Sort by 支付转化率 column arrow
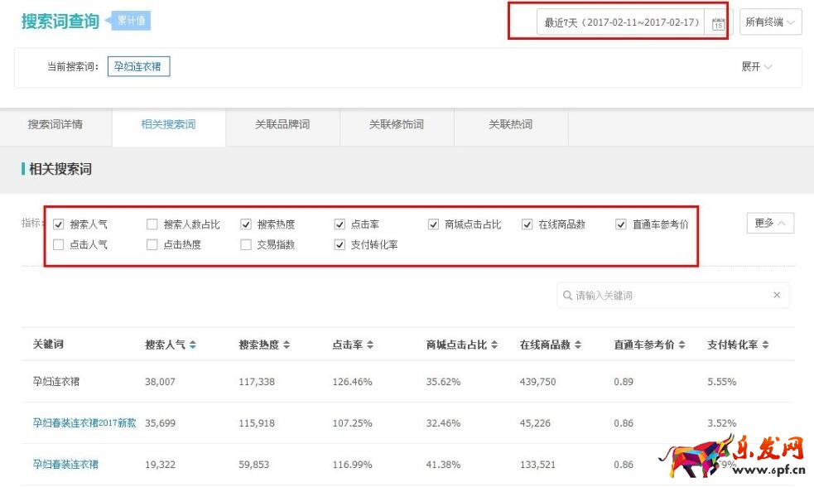Screen dimensions: 814x487 (765, 345)
